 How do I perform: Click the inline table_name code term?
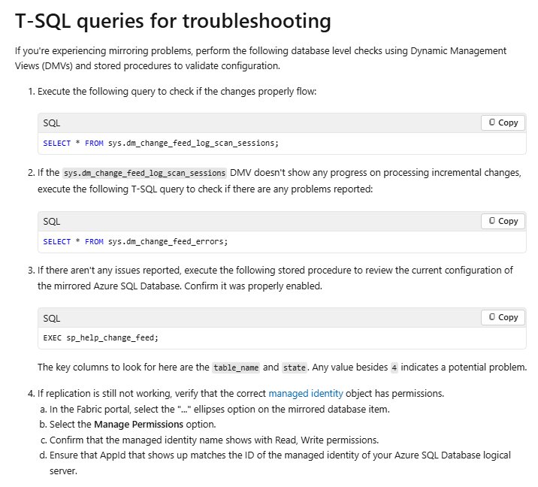[236, 368]
